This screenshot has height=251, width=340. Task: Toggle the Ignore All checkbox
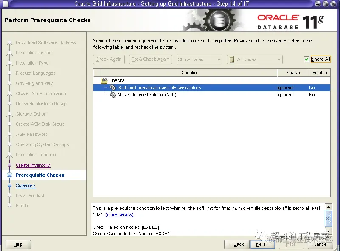coord(306,59)
